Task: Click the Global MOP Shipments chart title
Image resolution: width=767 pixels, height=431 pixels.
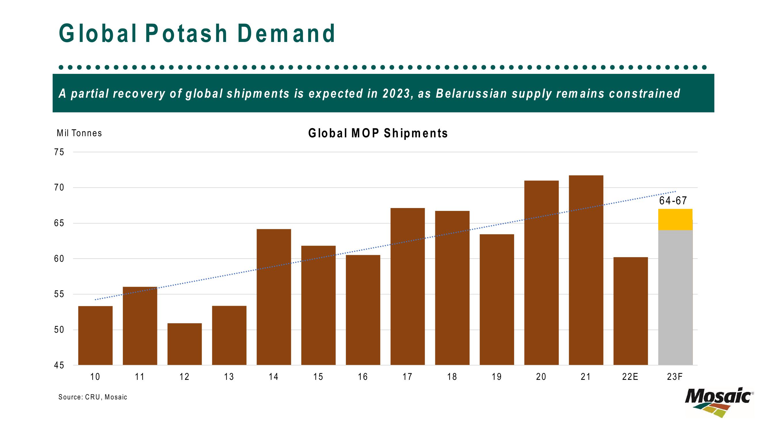Action: pos(378,133)
